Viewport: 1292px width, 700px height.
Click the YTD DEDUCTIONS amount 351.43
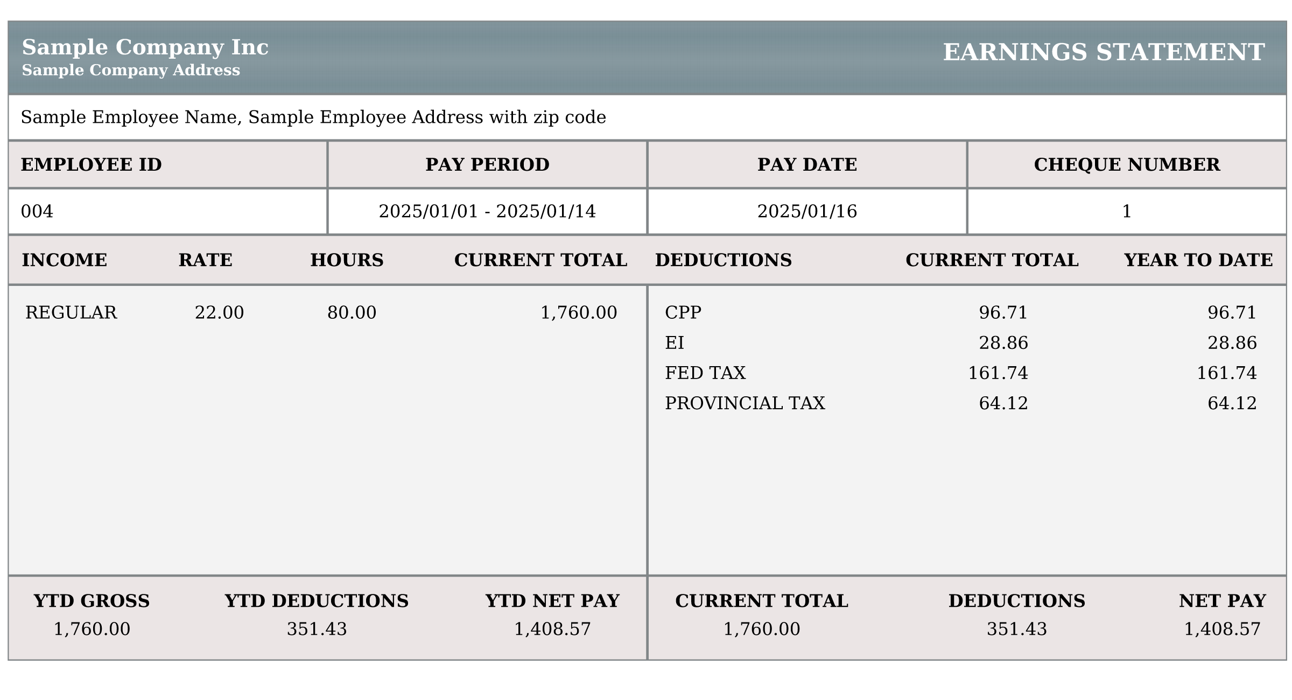point(317,629)
